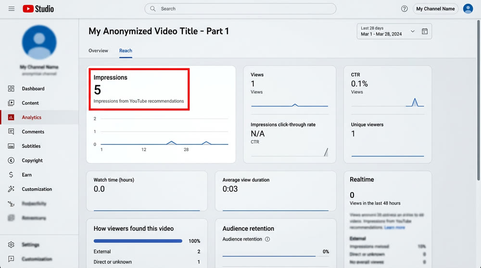Click the Realtime heading

(x=362, y=180)
